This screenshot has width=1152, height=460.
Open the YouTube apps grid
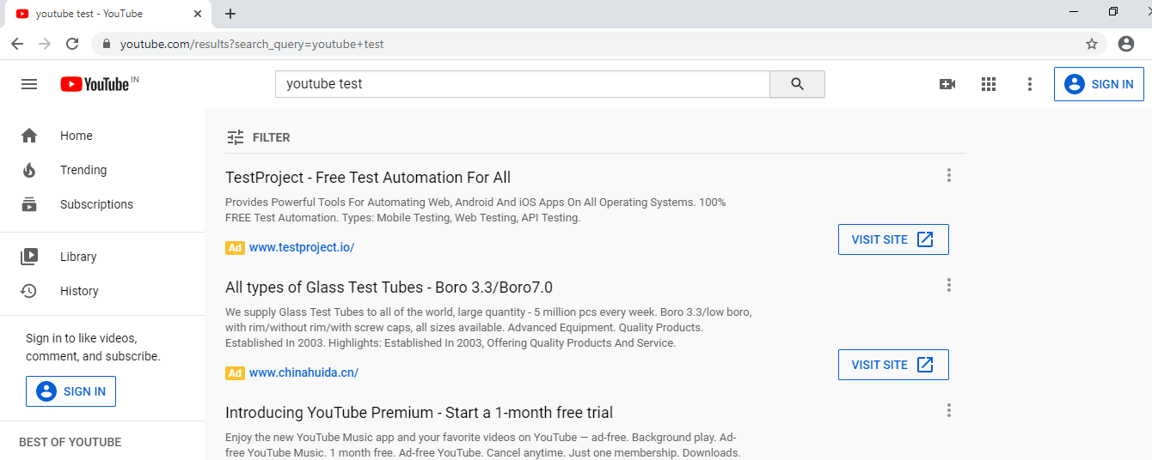[x=989, y=84]
